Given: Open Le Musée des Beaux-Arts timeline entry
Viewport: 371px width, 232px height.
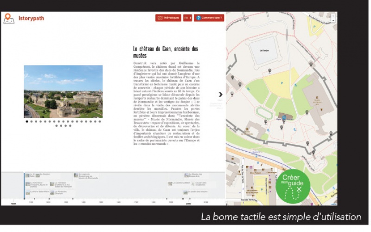Looking at the screenshot, I should (x=193, y=175).
